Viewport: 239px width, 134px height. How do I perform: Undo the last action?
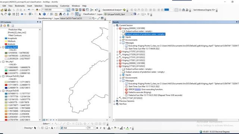pyautogui.click(x=29, y=10)
